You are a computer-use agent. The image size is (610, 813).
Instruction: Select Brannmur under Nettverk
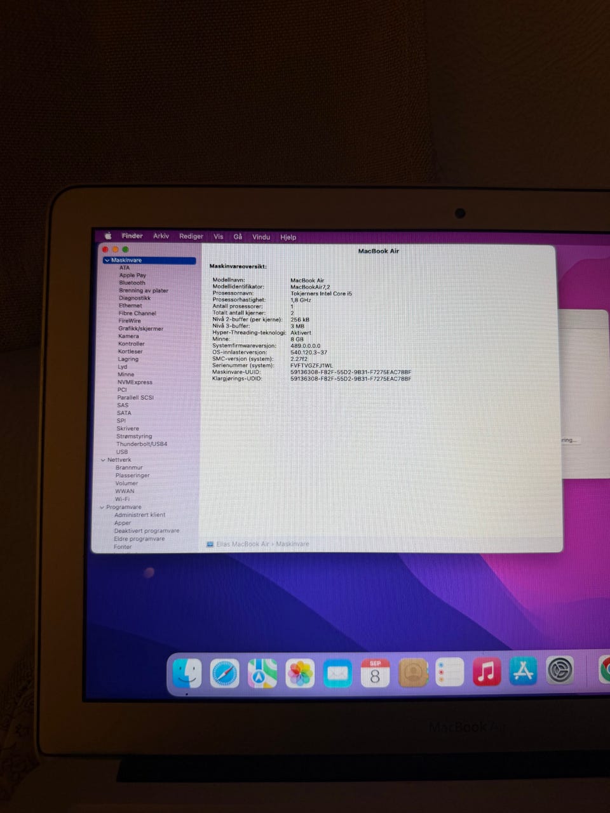[129, 467]
